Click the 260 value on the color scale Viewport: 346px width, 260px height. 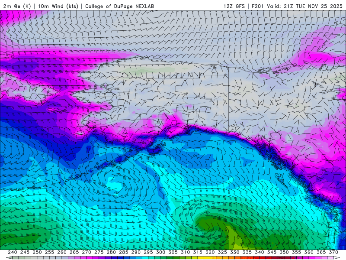(62, 252)
